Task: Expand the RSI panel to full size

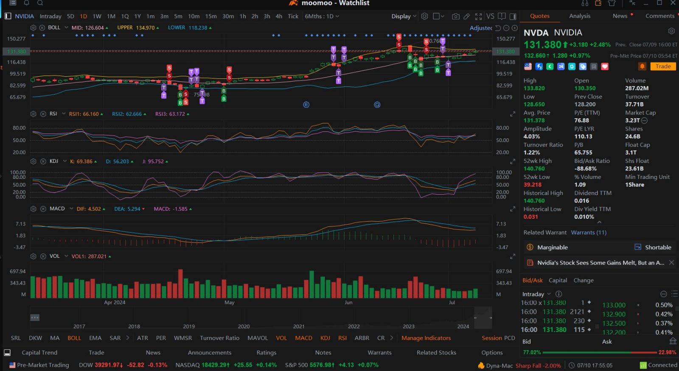Action: click(x=513, y=114)
